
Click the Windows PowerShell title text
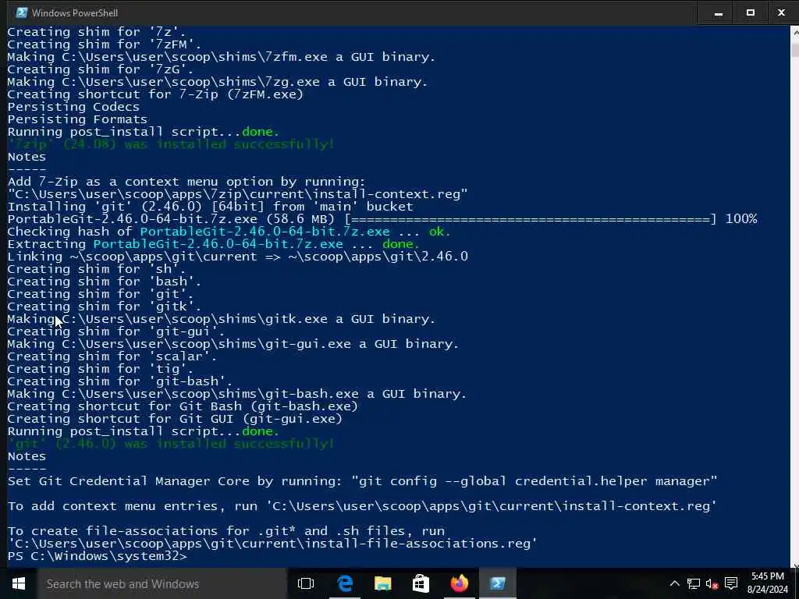(x=75, y=12)
